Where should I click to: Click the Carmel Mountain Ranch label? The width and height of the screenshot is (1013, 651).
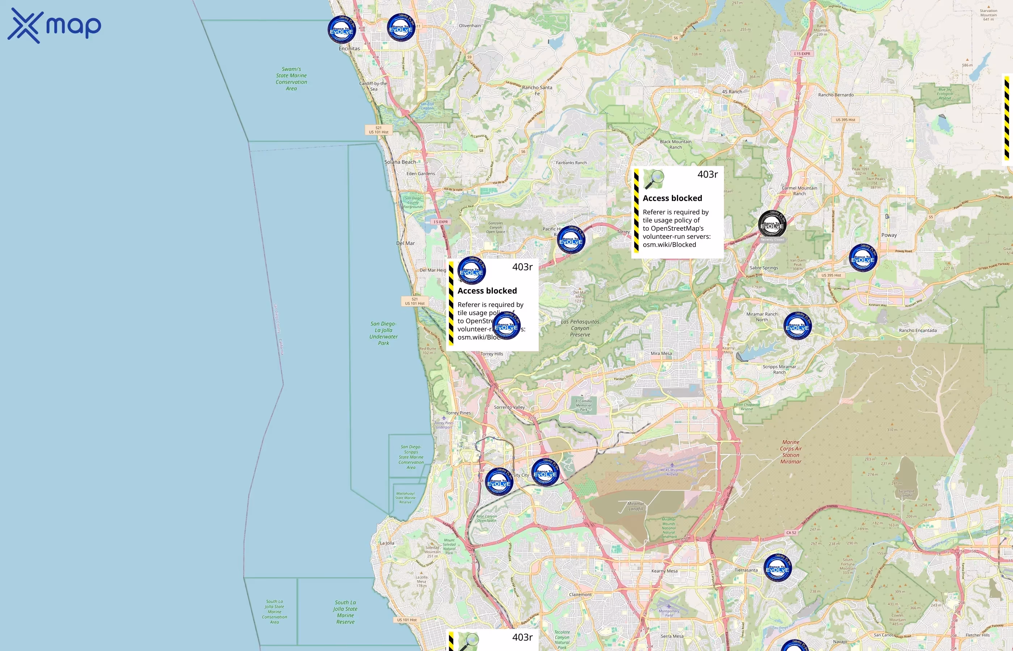799,191
